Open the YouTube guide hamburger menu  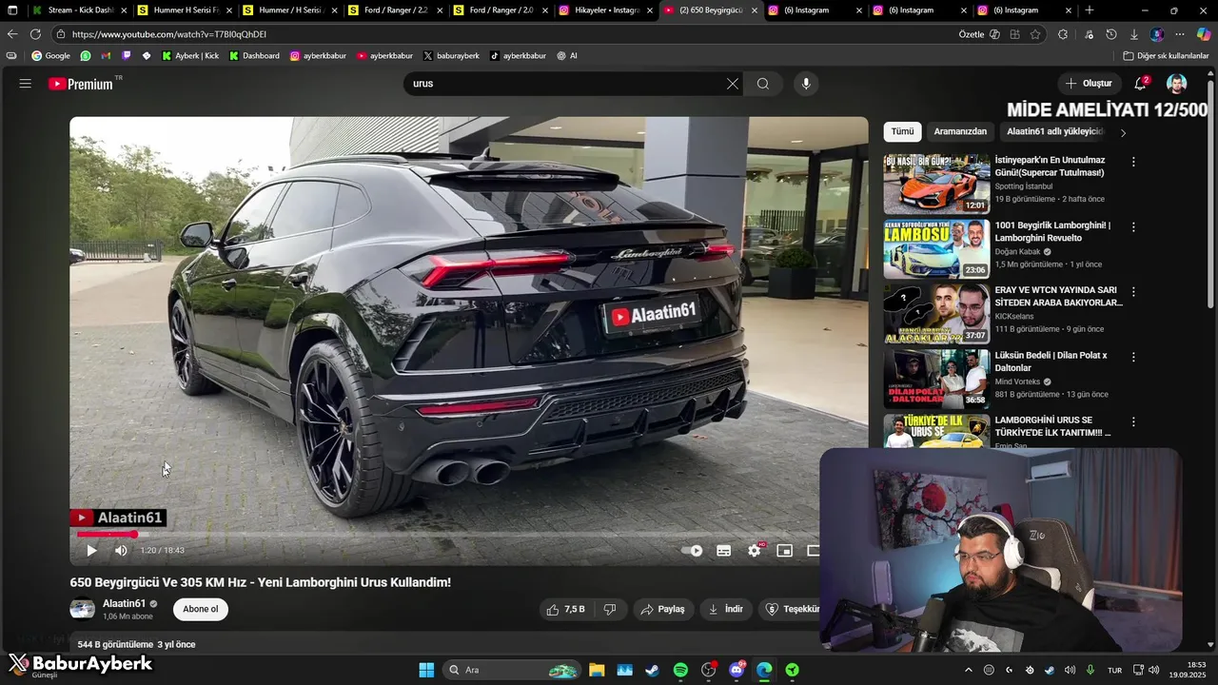[x=26, y=84]
